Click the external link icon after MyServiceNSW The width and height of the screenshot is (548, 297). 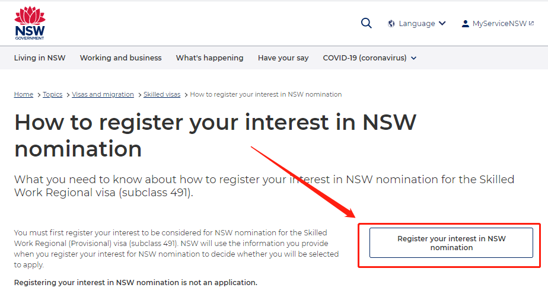tap(531, 23)
